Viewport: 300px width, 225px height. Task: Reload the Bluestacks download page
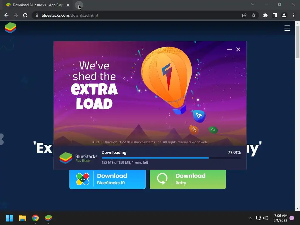pos(25,15)
